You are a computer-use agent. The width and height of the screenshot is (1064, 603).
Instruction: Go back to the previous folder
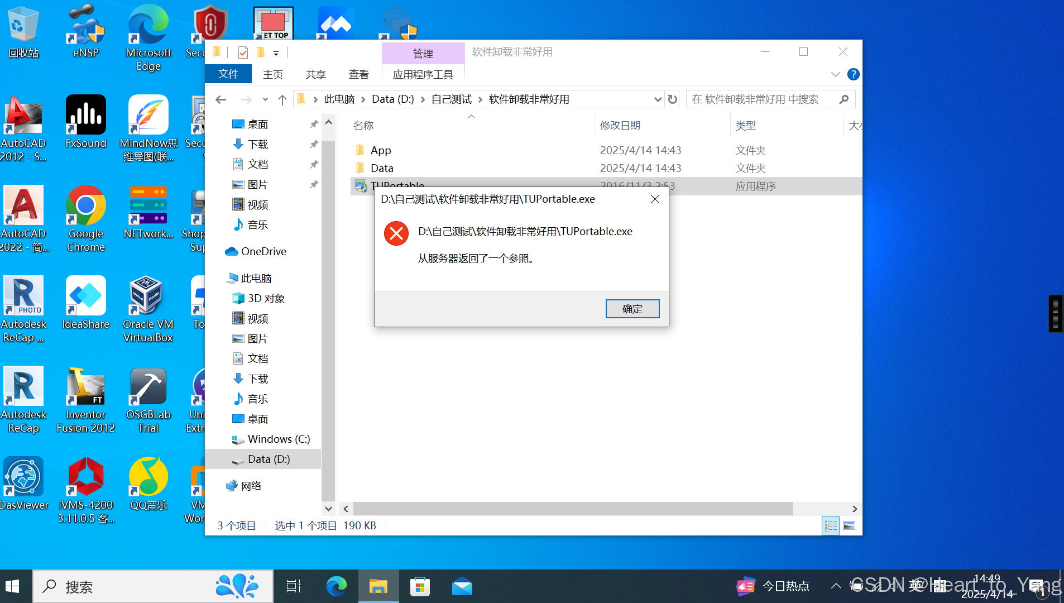click(221, 99)
